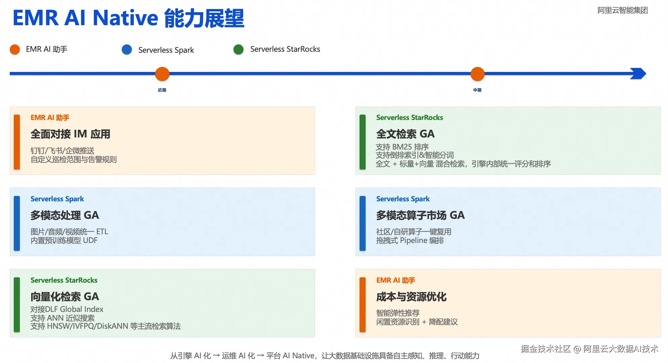Click the line 智能弹性推荐
The width and height of the screenshot is (668, 363).
tap(398, 313)
